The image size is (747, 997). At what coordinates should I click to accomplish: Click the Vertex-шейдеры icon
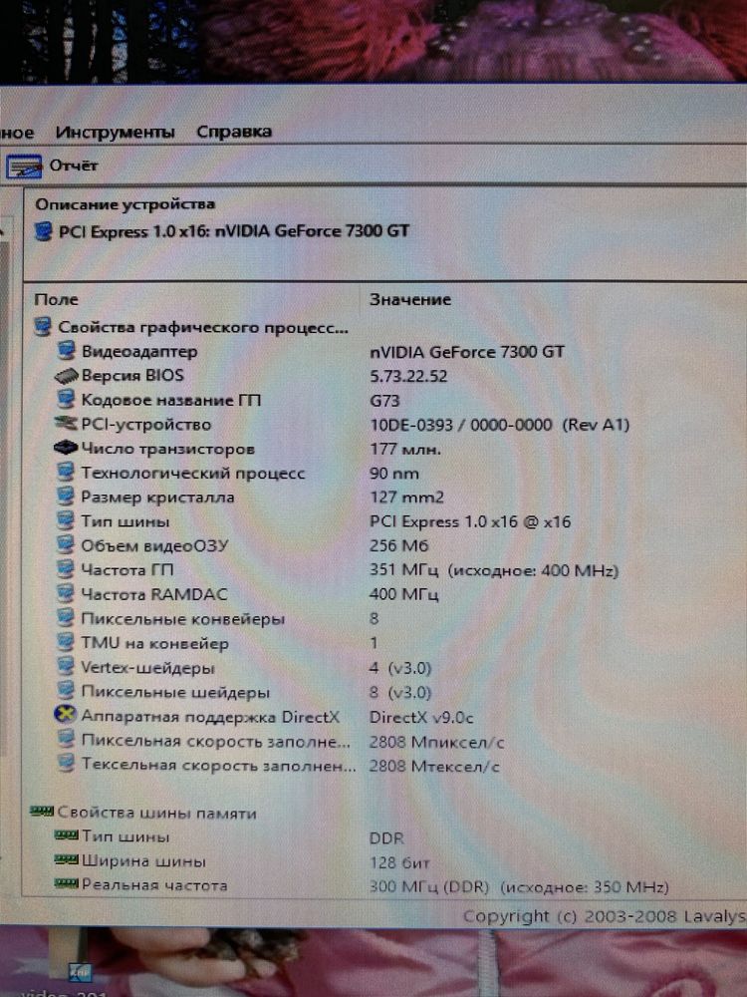click(x=66, y=667)
